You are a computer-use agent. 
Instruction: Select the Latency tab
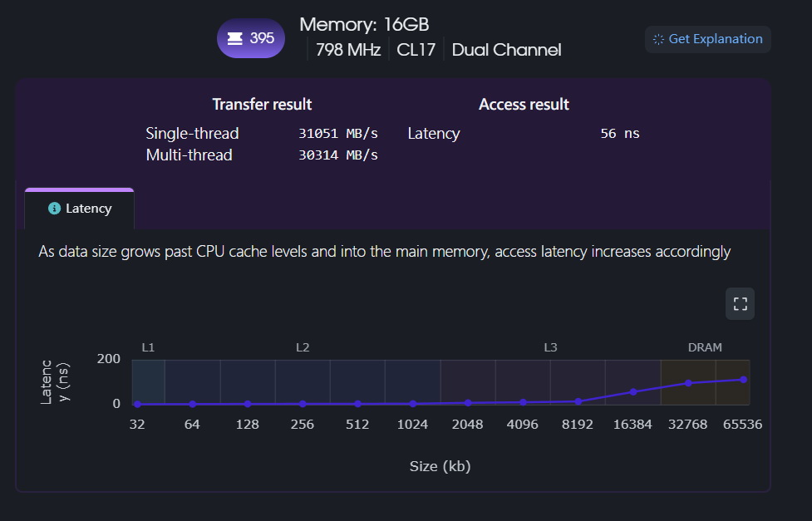pyautogui.click(x=79, y=209)
